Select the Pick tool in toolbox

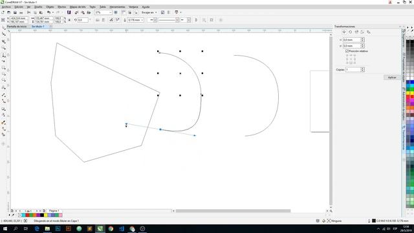[3, 28]
